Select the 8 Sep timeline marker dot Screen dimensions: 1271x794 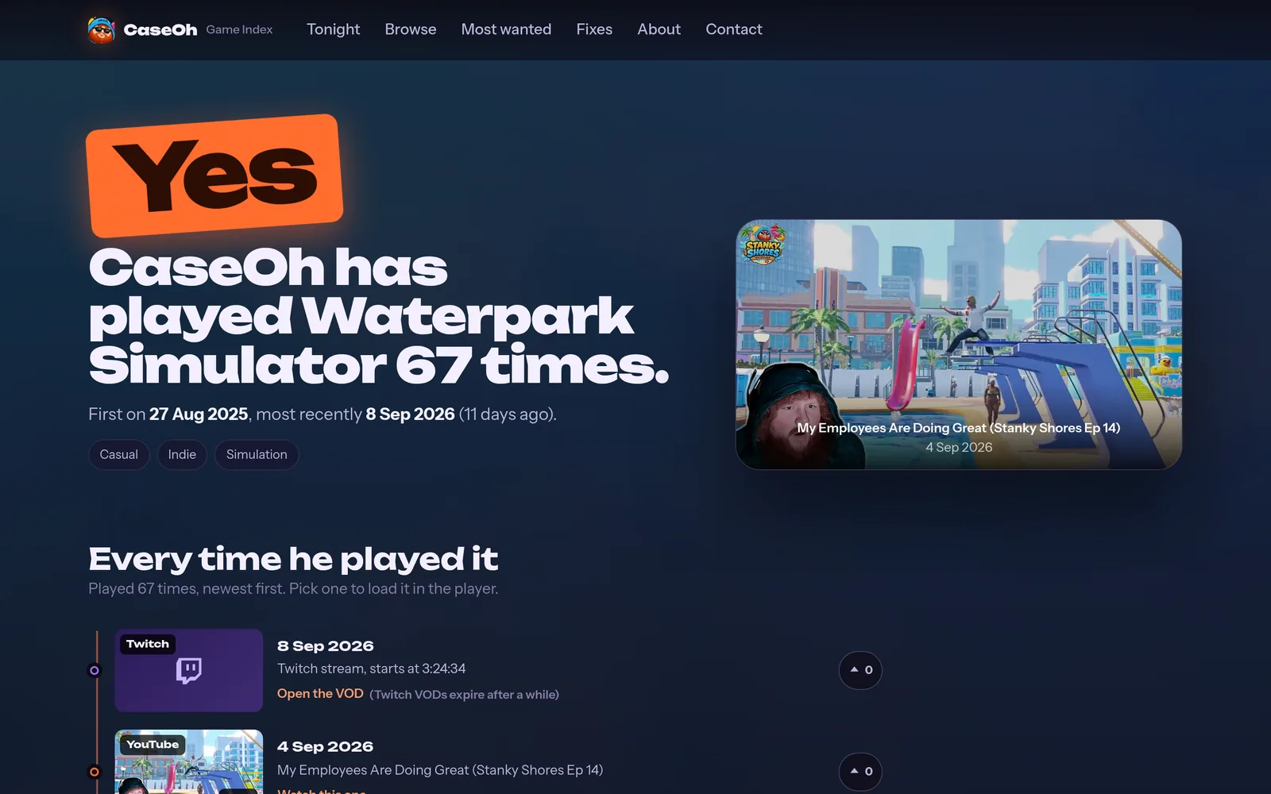(x=95, y=670)
